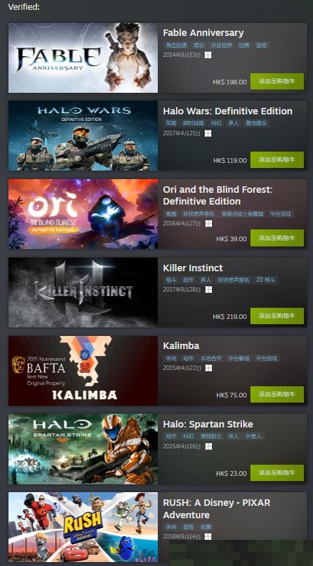
Task: Click the Windows platform icon for Halo Wars
Action: [208, 133]
